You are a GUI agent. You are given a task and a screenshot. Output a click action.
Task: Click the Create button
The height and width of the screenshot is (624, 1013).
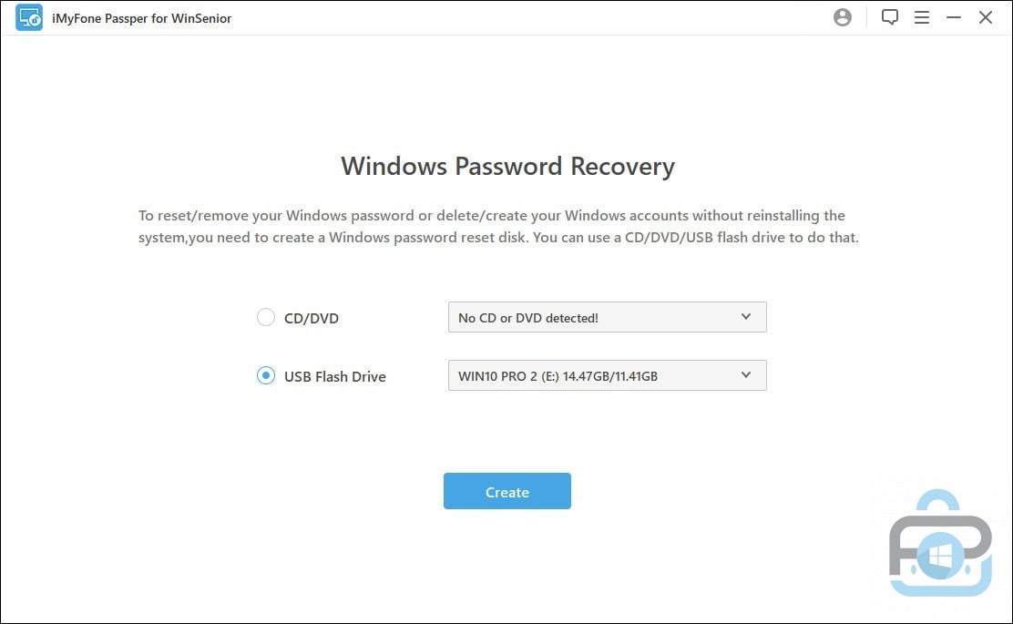pos(507,491)
